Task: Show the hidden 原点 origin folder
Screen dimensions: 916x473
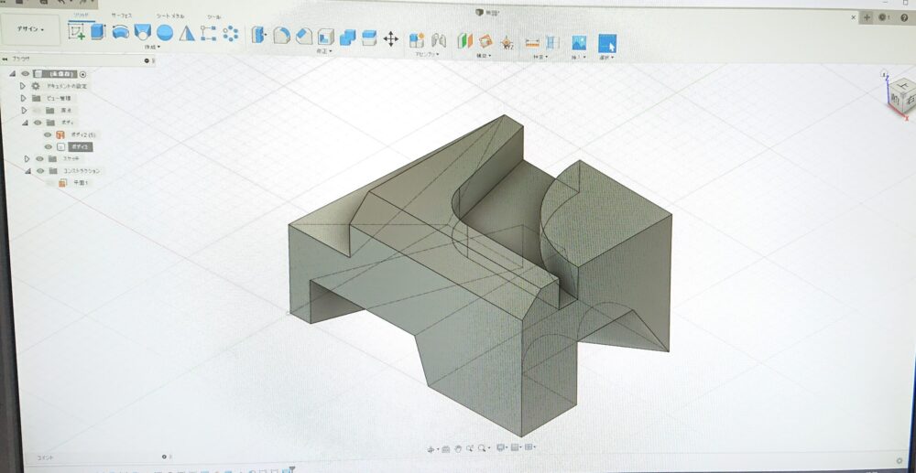Action: coord(37,110)
